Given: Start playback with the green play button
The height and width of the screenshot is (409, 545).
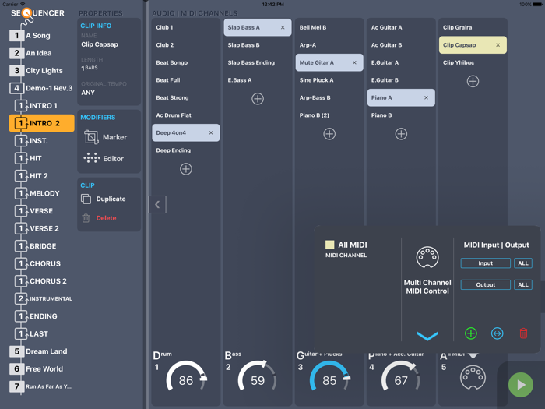Looking at the screenshot, I should tap(521, 385).
